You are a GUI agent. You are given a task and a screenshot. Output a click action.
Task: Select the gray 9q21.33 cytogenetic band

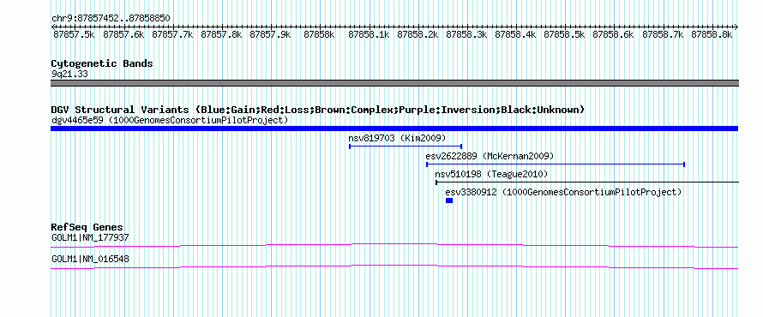pos(394,83)
